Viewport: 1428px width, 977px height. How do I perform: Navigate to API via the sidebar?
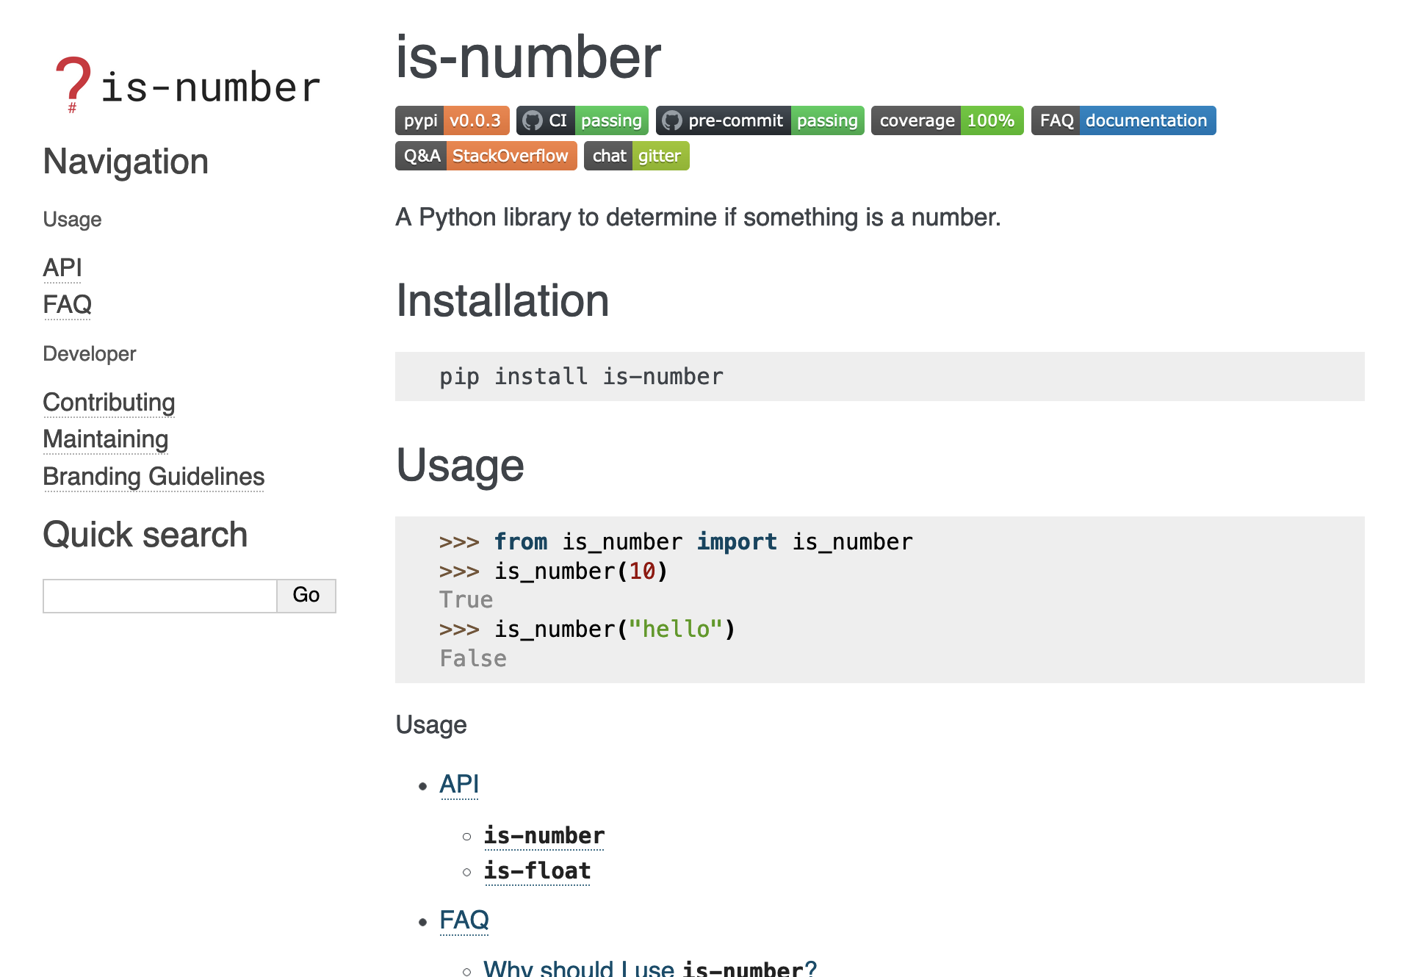click(62, 267)
